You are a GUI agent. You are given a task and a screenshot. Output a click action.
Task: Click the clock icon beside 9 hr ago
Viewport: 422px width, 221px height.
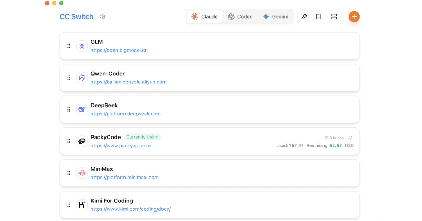(326, 138)
